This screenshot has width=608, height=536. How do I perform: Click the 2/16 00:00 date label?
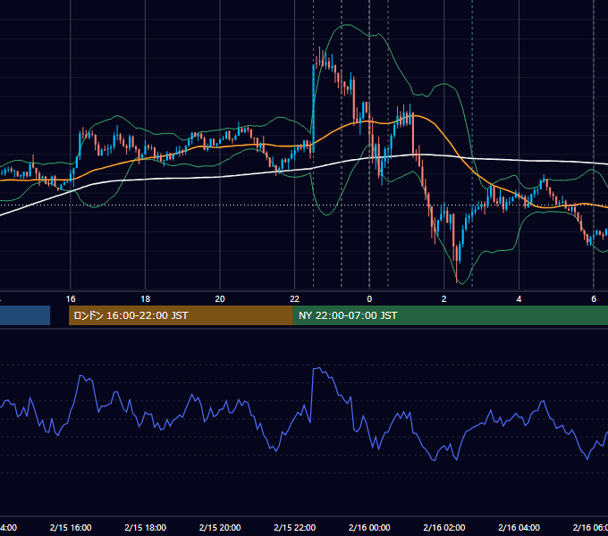(x=369, y=527)
